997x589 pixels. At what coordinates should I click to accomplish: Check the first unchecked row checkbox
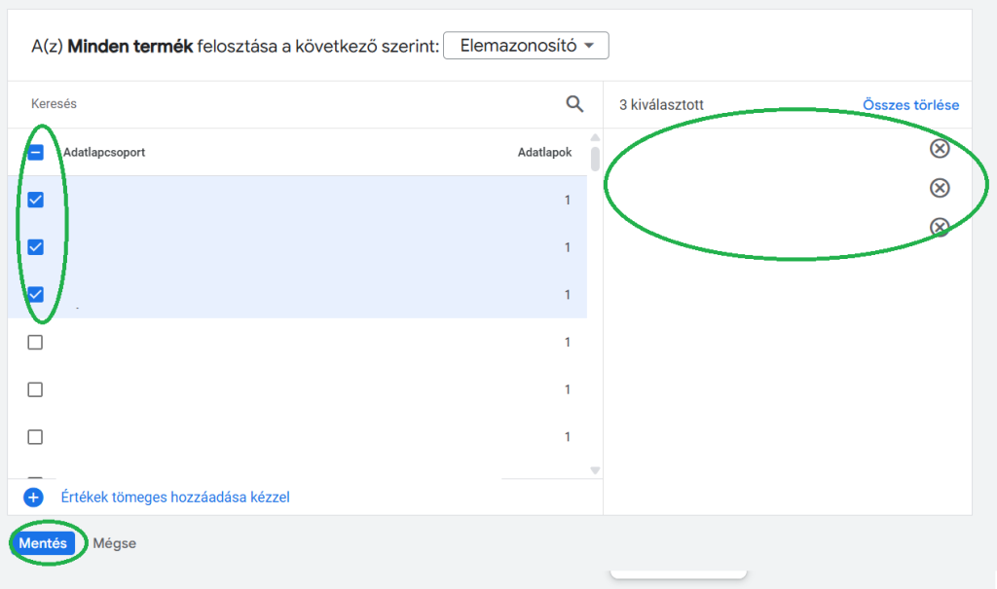[35, 342]
